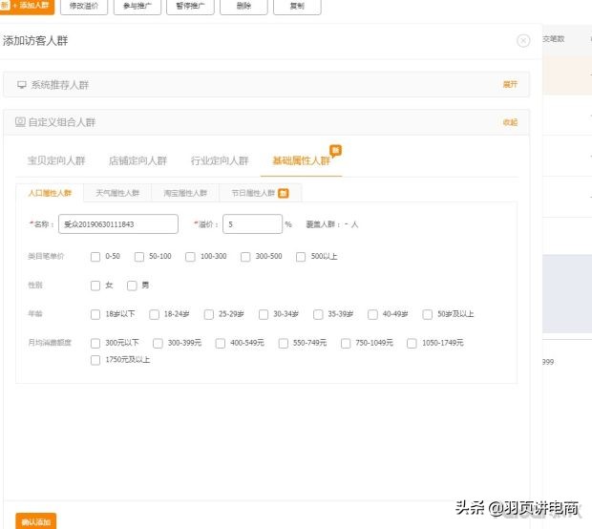Click the 添加人群 button
Viewport: 592px width, 529px height.
click(x=27, y=6)
